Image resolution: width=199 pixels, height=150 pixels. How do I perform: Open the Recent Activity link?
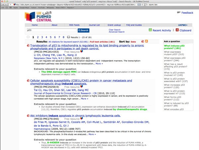(x=162, y=30)
